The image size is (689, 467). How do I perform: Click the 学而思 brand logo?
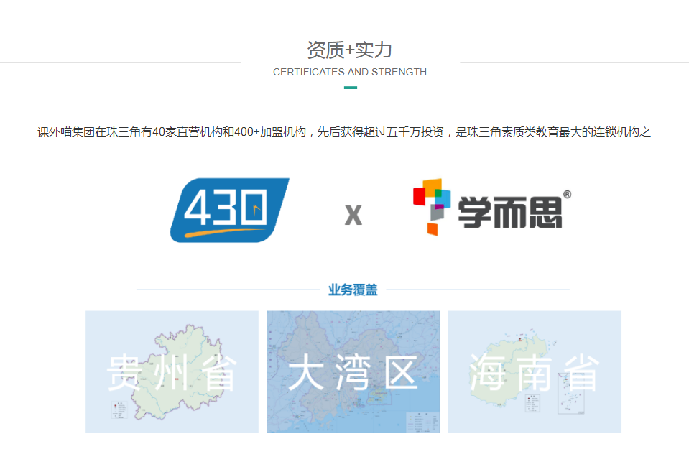coord(491,208)
